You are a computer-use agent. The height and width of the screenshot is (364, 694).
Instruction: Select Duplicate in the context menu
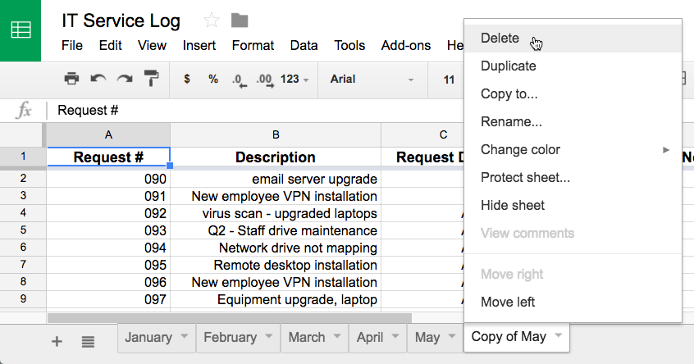(509, 66)
